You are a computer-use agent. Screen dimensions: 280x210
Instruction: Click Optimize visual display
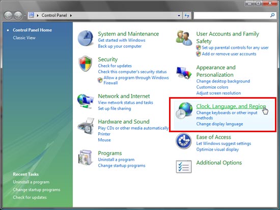click(x=217, y=149)
